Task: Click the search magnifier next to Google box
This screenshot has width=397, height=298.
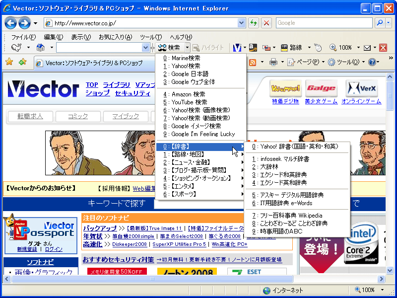Action: pos(380,23)
